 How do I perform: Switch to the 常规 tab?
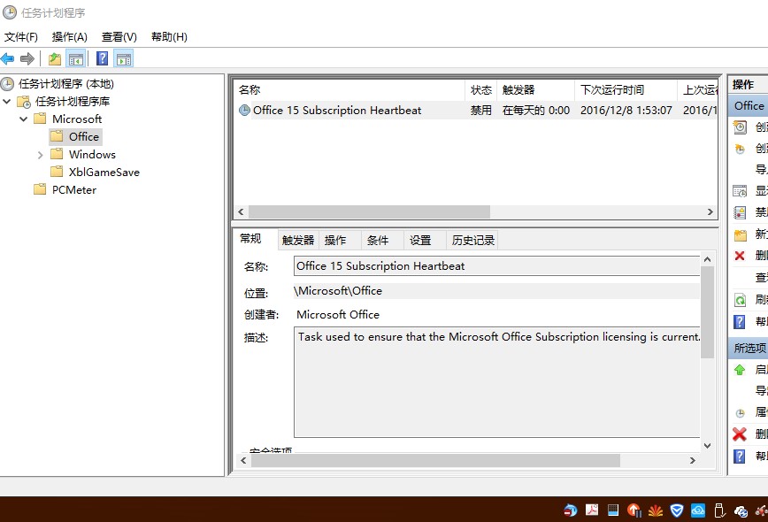(x=250, y=239)
